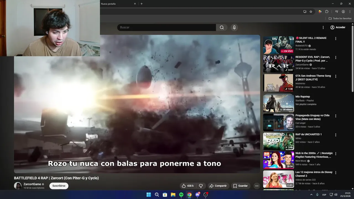Image resolution: width=354 pixels, height=199 pixels.
Task: Click 'Mix Rapstep' title
Action: point(303,97)
